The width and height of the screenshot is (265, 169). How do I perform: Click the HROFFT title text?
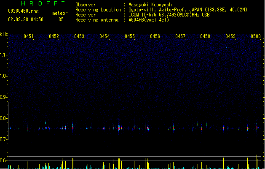click(43, 3)
